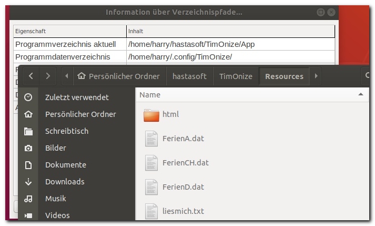
Task: Switch to the hastasoft path segment
Action: pyautogui.click(x=190, y=76)
